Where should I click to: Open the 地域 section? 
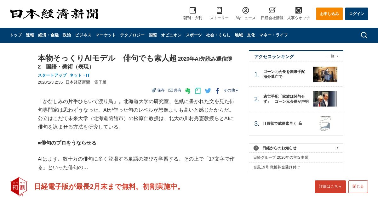[239, 35]
